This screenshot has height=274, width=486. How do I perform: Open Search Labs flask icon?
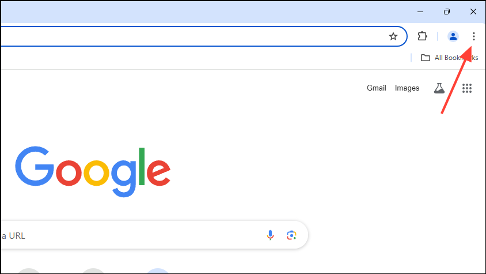[439, 88]
